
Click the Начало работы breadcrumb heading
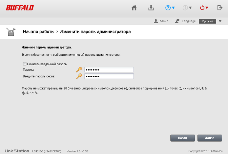point(38,32)
